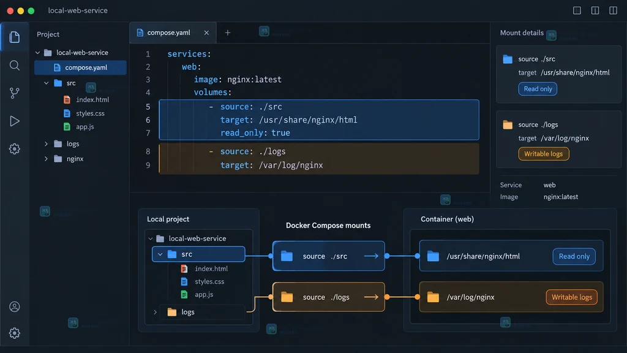This screenshot has height=353, width=627.
Task: Click the folder icon beside /var/log/nginx
Action: [433, 297]
